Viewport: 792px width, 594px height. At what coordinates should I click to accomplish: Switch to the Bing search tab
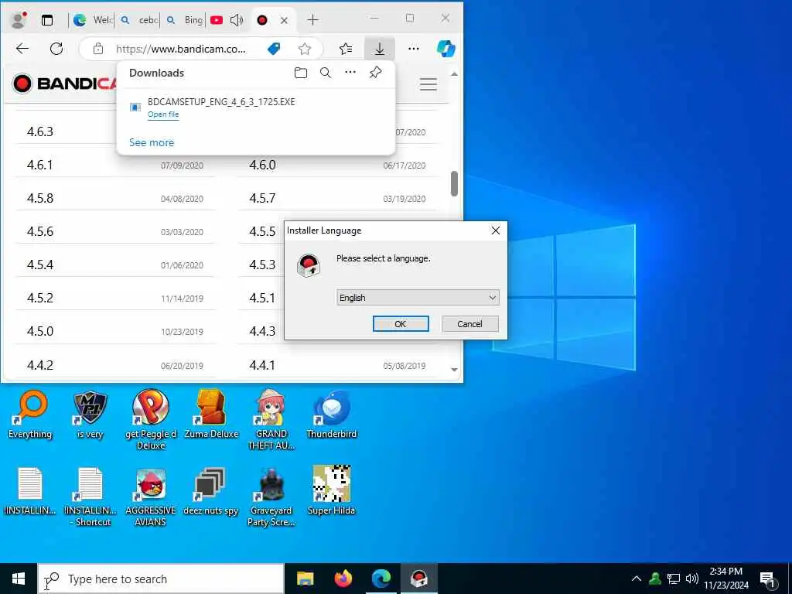pos(185,20)
